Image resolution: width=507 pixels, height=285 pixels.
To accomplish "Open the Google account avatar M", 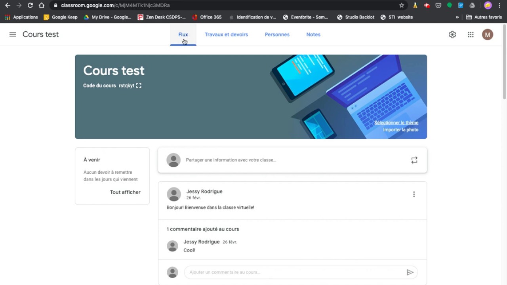I will [488, 34].
